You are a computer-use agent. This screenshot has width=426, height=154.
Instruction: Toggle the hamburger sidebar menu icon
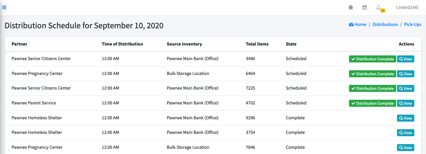[x=4, y=8]
